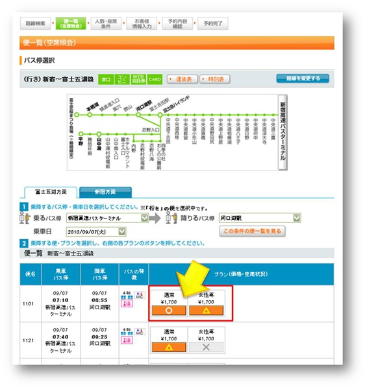367x389 pixels.
Task: Go to the 路線検索 step
Action: tap(36, 23)
